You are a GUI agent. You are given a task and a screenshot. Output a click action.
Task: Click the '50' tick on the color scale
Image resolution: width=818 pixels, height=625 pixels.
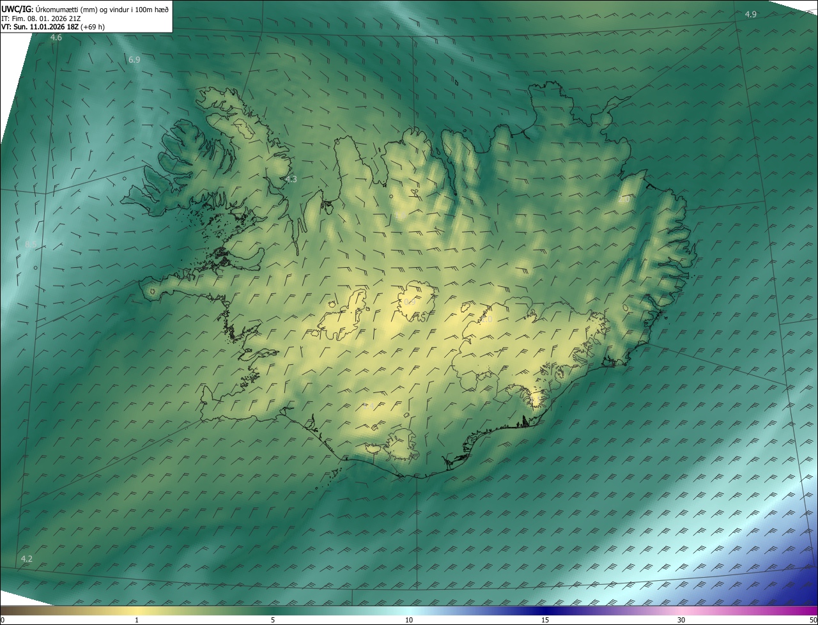[x=813, y=620]
